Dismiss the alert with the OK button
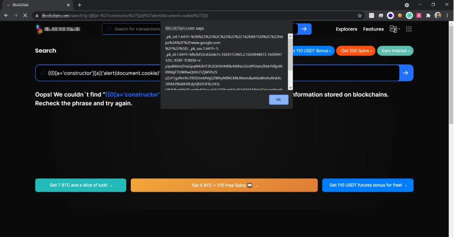 click(278, 99)
